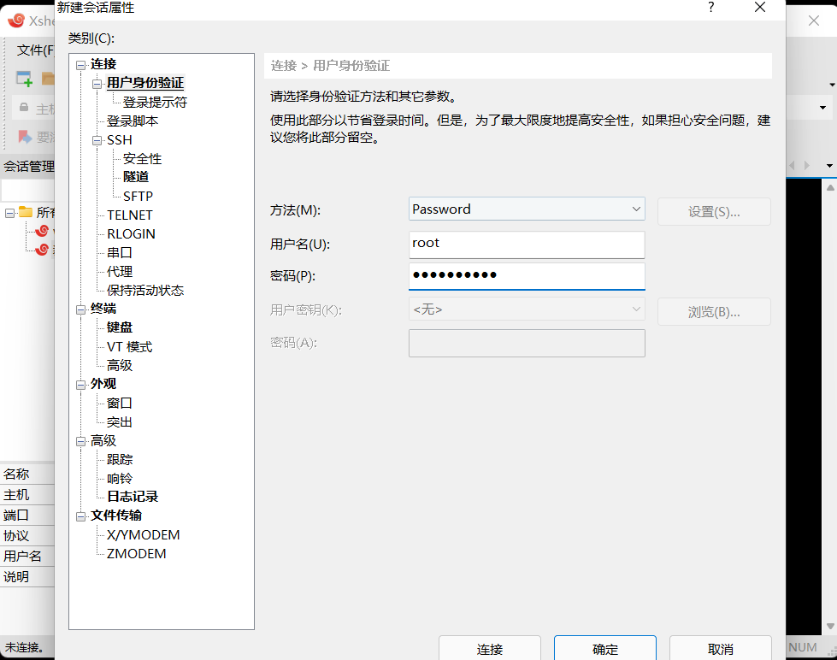This screenshot has height=660, width=837.
Task: Select 用户身份验证 in the category tree
Action: [145, 83]
